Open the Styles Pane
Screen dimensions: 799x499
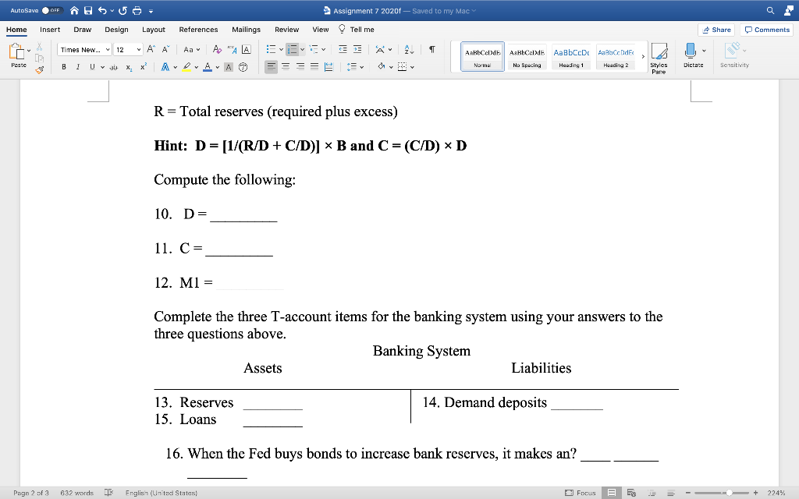pyautogui.click(x=659, y=58)
